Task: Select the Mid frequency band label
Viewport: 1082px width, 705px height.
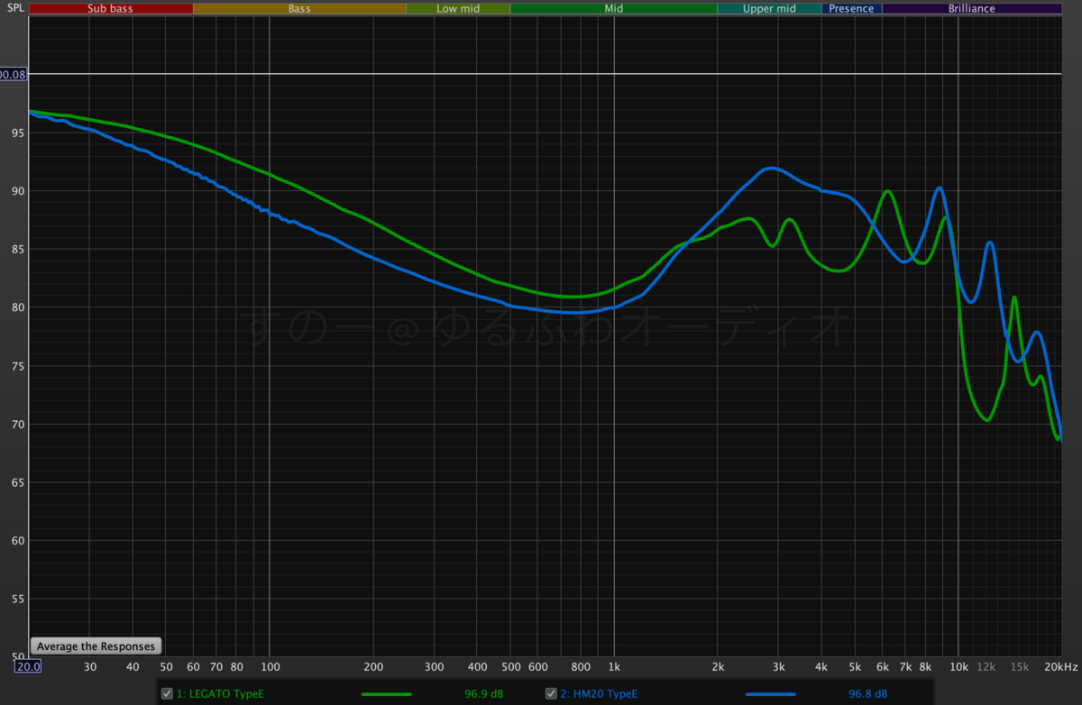Action: 614,8
